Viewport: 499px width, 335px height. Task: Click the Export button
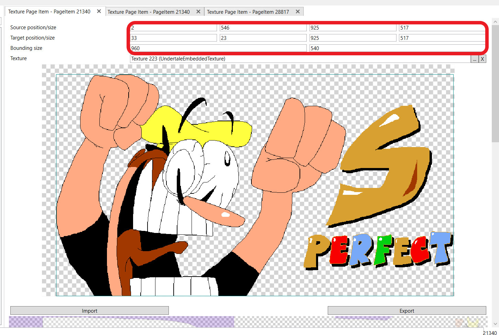pos(407,311)
